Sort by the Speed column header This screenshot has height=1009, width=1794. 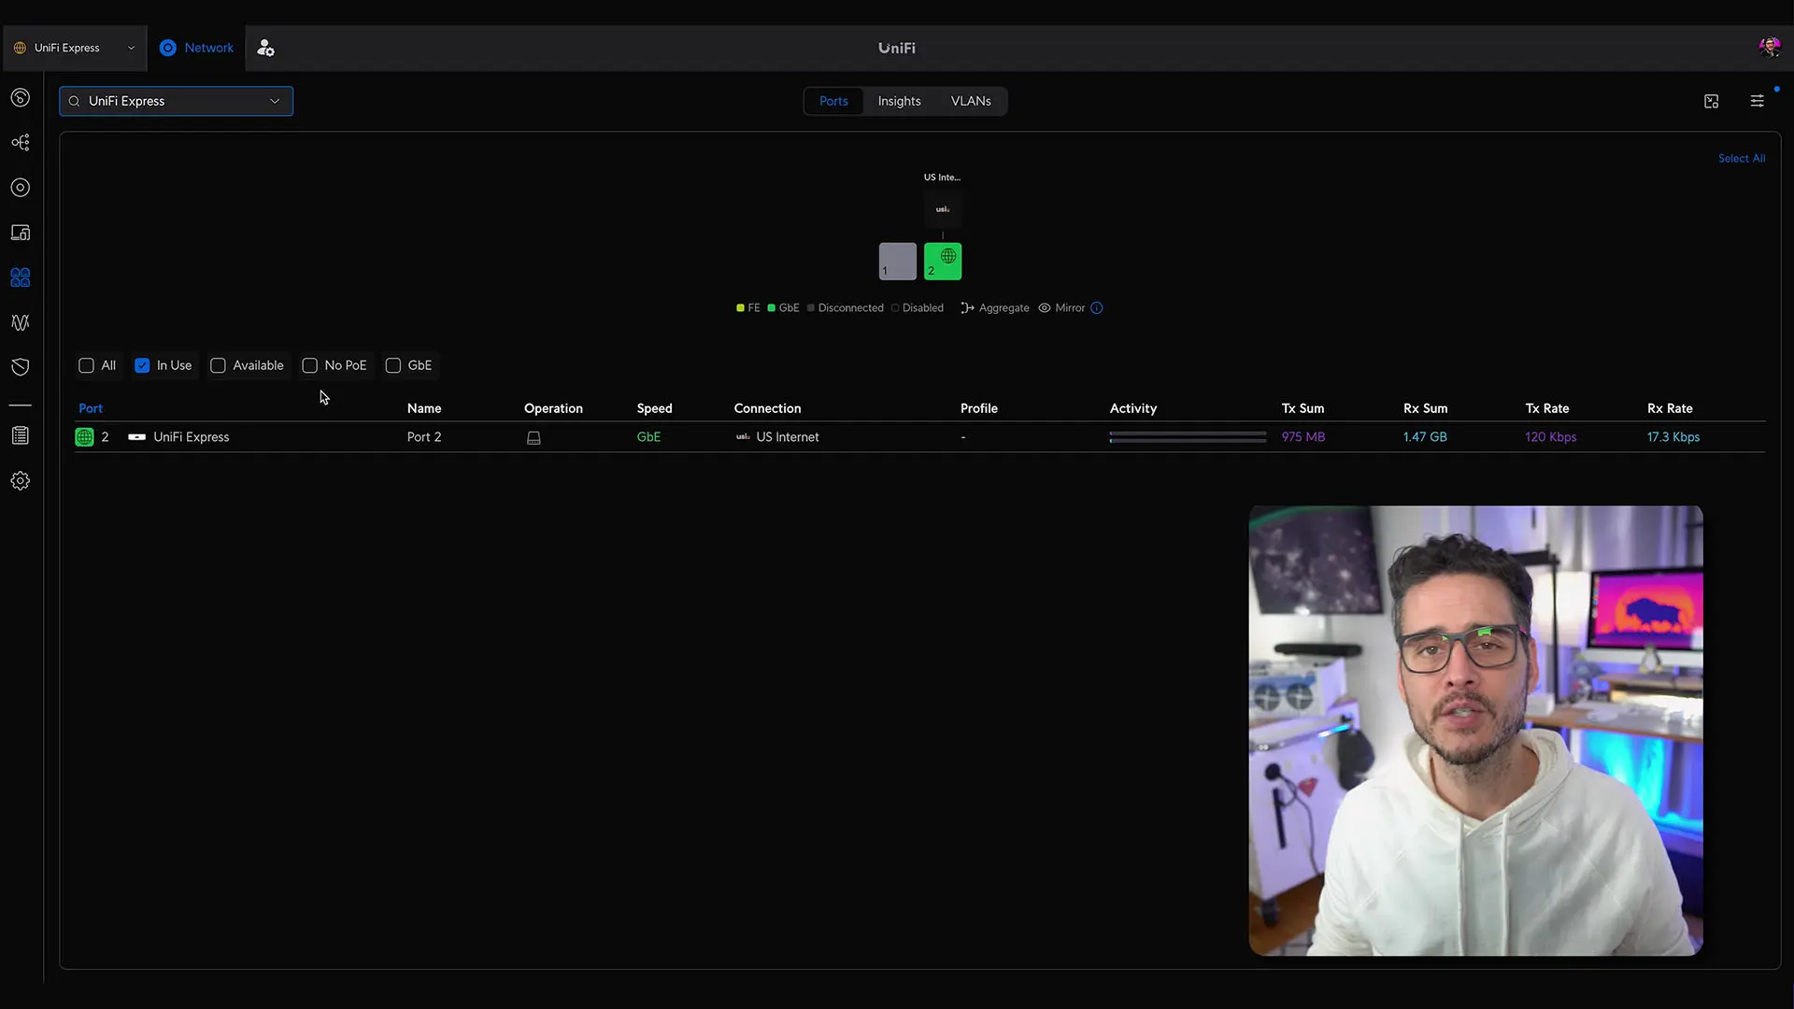point(654,408)
